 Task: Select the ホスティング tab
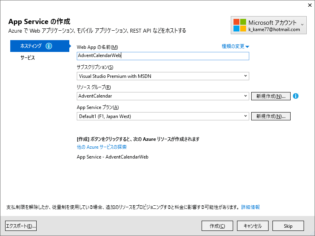click(x=40, y=46)
